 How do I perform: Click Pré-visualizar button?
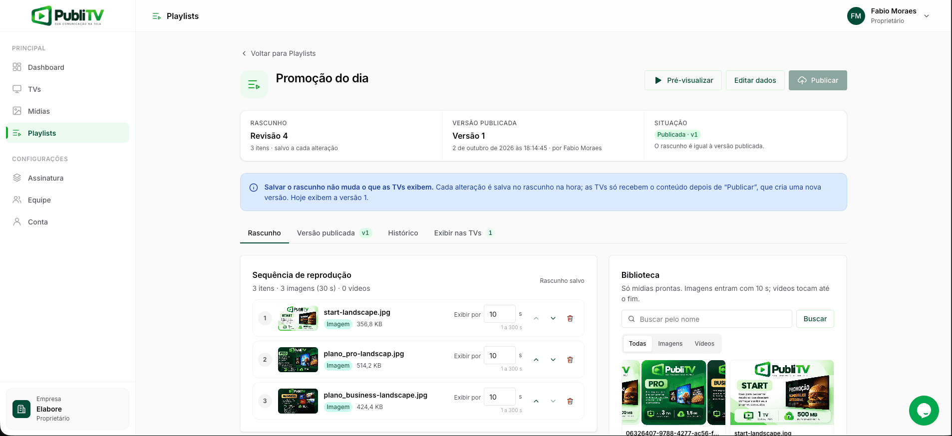(683, 80)
